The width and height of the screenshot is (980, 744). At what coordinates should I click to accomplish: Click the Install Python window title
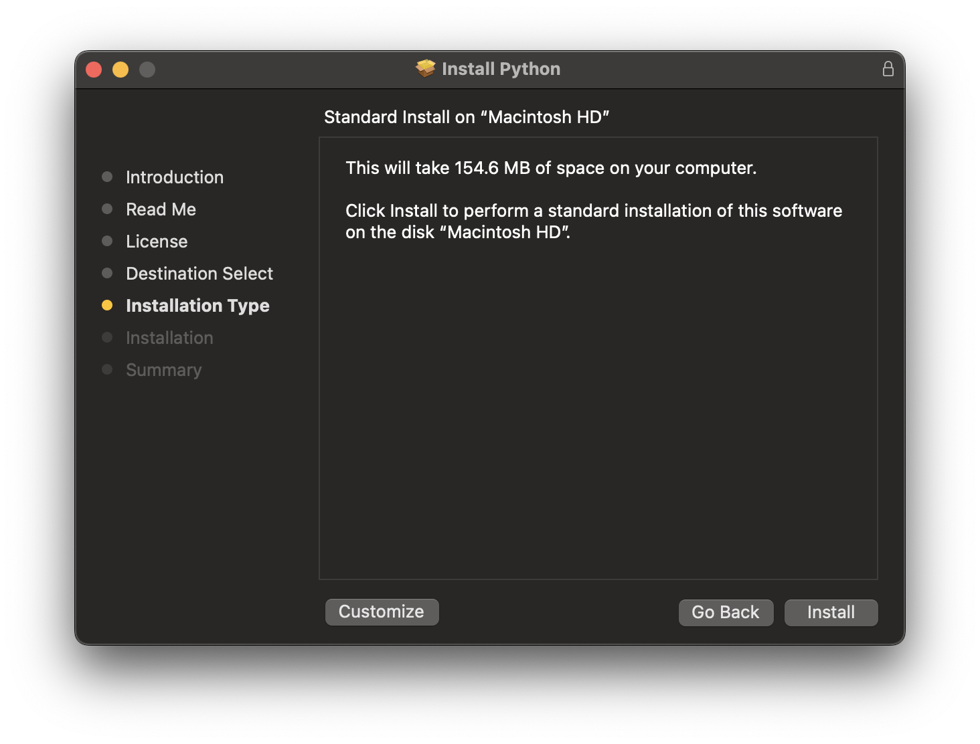(501, 69)
